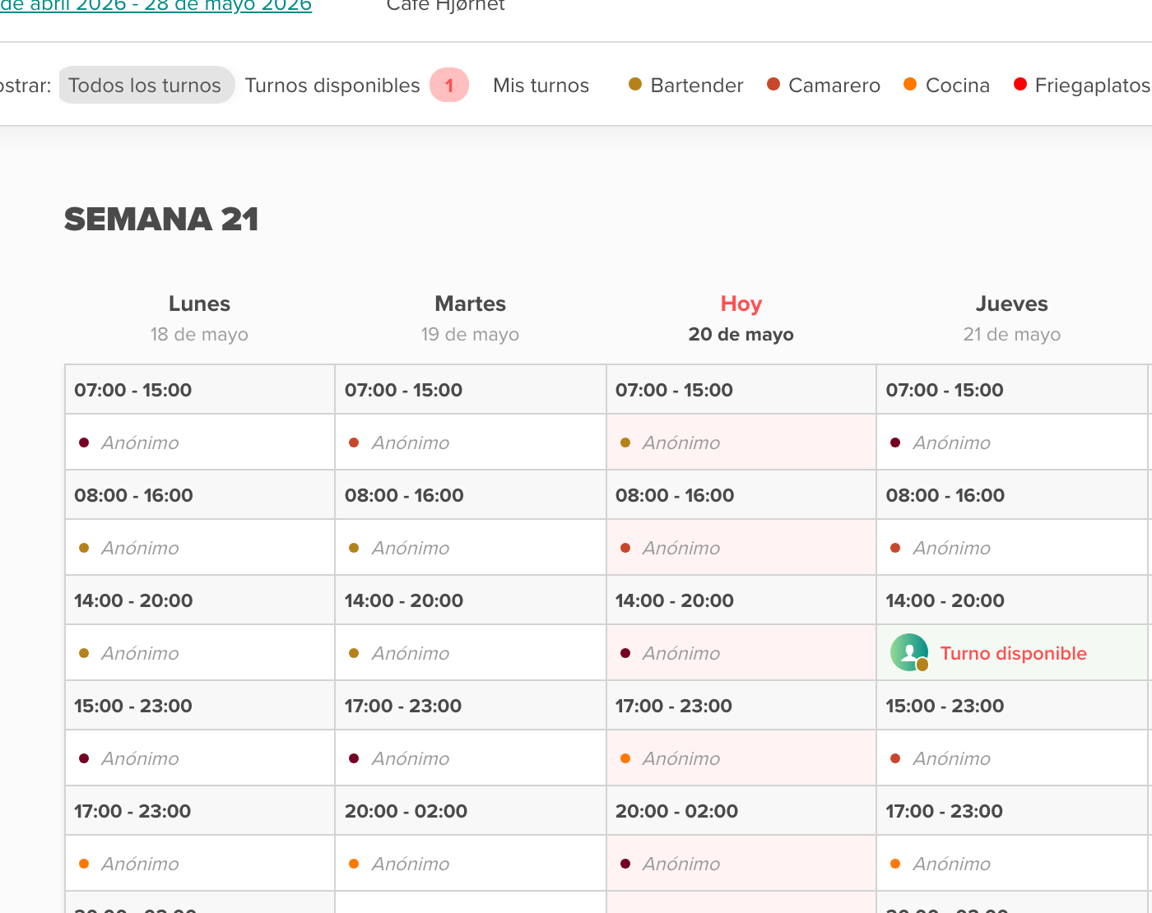Click the Bartender legend color dot
Screen dimensions: 1152x913
click(635, 84)
